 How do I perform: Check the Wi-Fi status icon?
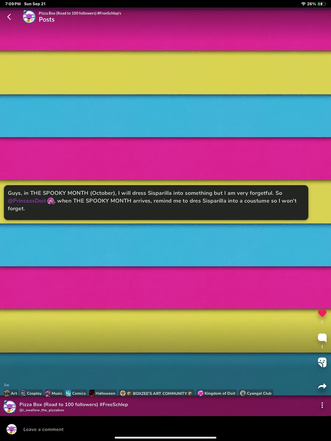click(303, 4)
